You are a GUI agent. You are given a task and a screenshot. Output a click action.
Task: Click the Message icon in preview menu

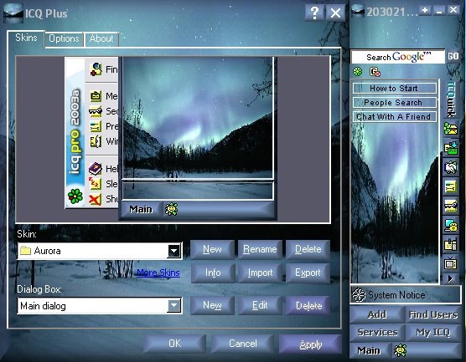pyautogui.click(x=96, y=96)
